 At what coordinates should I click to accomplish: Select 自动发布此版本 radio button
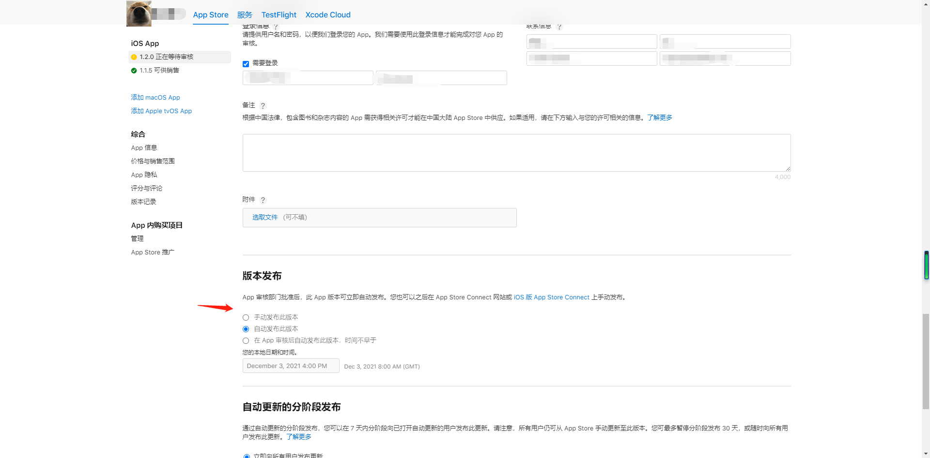[x=246, y=329]
